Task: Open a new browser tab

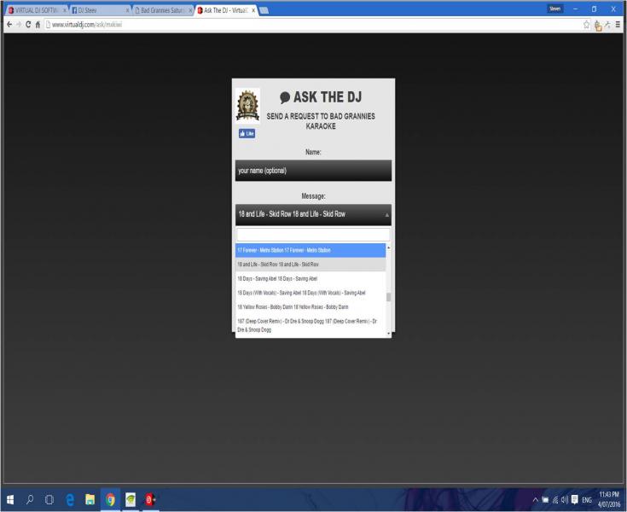Action: point(264,10)
